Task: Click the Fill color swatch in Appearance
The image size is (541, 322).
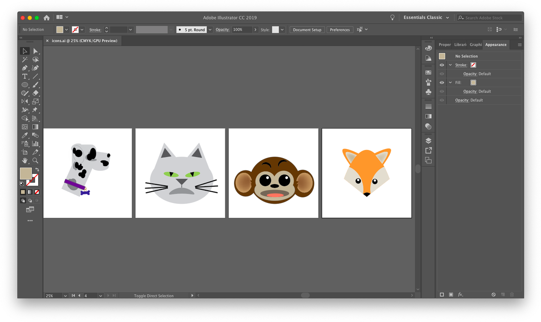Action: [473, 83]
